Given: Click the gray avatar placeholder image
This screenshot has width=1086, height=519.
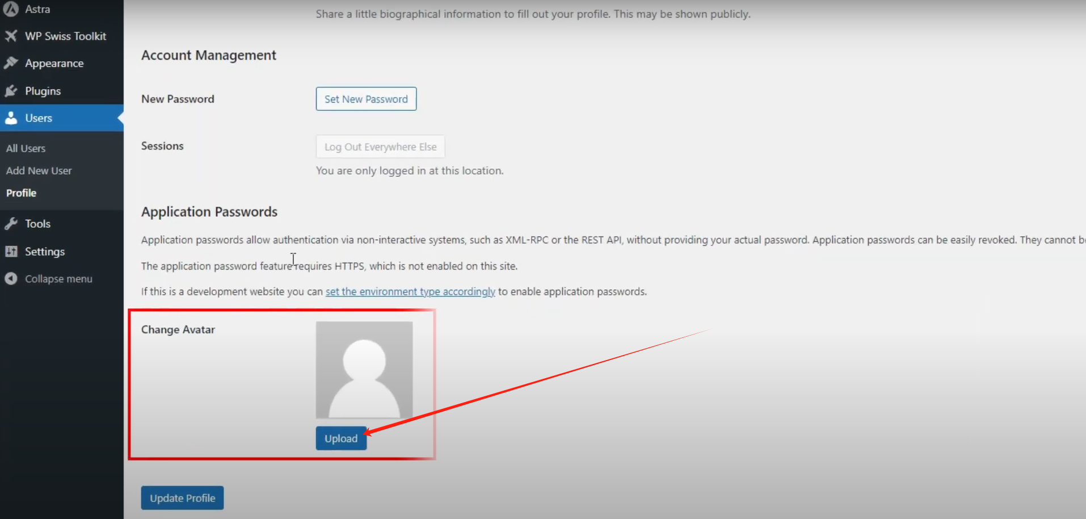Looking at the screenshot, I should pos(364,370).
